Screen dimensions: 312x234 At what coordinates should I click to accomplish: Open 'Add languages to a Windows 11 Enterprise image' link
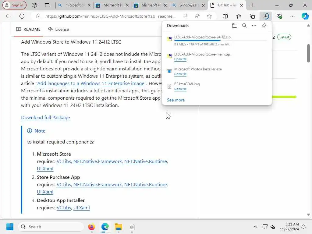[91, 83]
